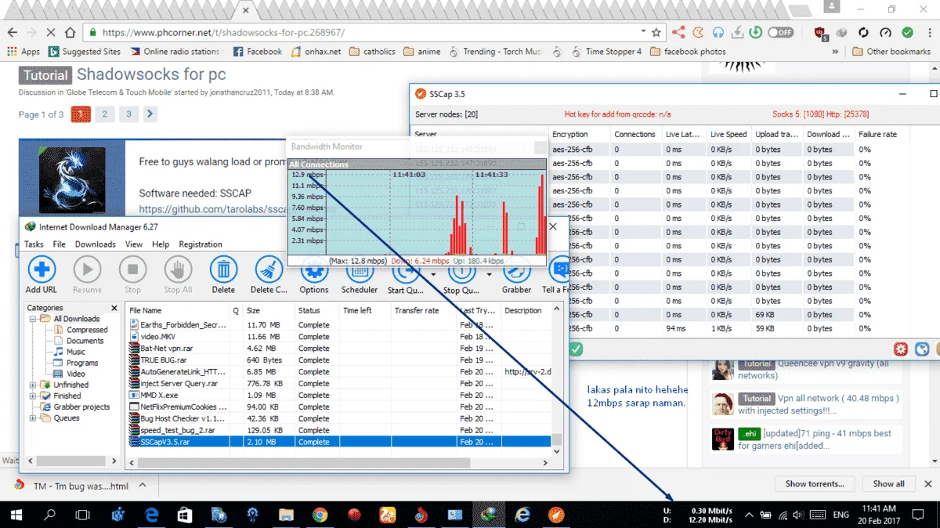
Task: Click Windows Start button
Action: 16,515
